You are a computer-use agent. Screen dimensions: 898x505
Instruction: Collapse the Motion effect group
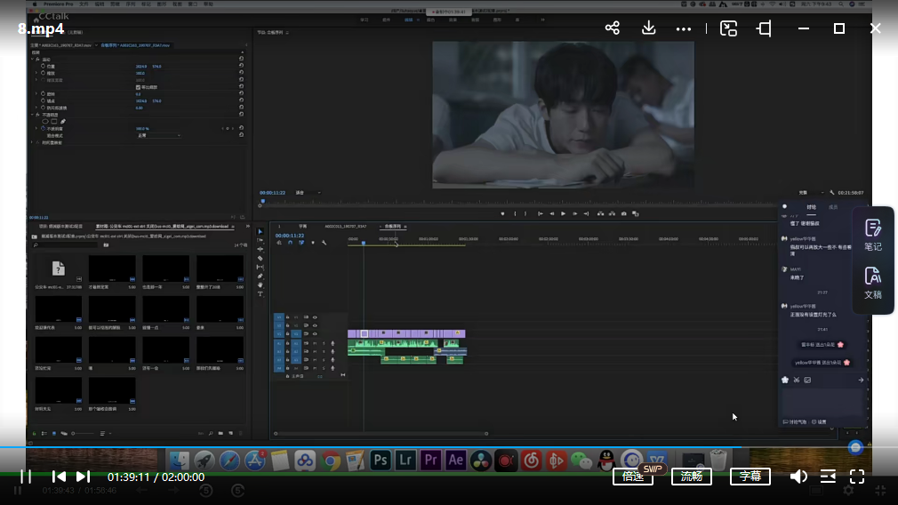[32, 59]
